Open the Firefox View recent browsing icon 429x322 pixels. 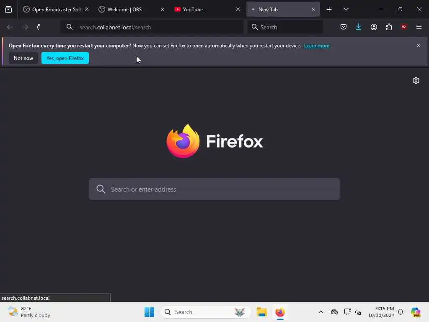(8, 10)
